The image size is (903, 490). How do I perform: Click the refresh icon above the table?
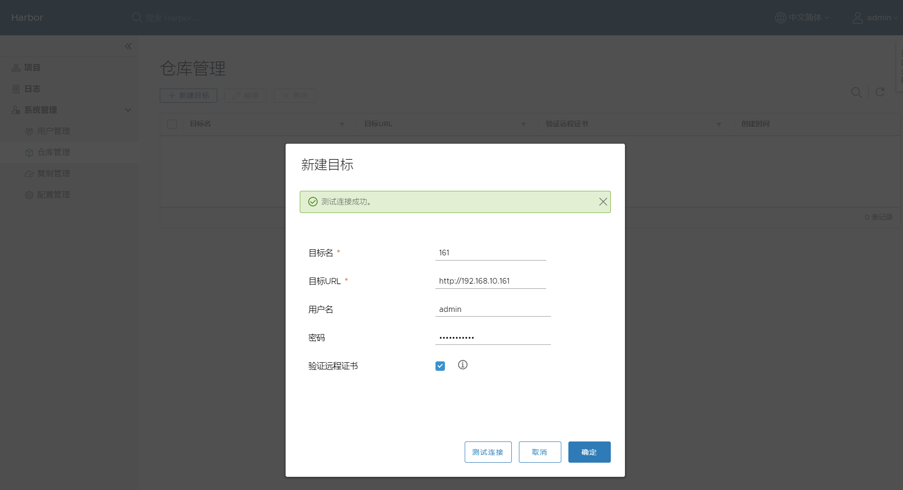pos(880,92)
